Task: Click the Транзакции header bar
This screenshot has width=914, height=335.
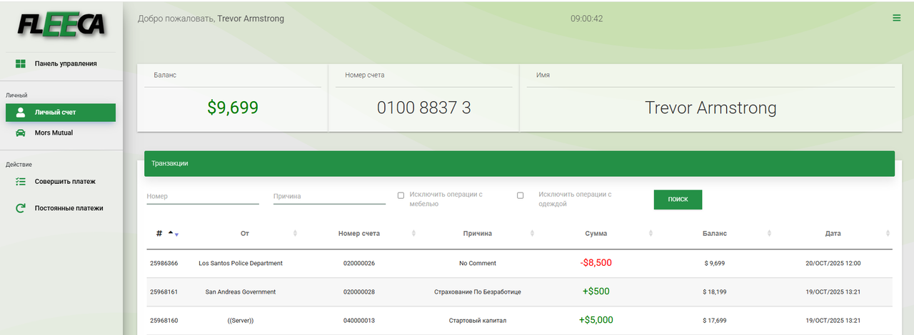Action: pyautogui.click(x=519, y=163)
